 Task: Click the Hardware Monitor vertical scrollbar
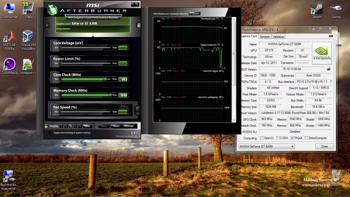234,70
